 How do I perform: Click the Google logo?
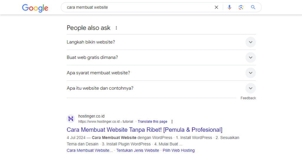pyautogui.click(x=35, y=8)
